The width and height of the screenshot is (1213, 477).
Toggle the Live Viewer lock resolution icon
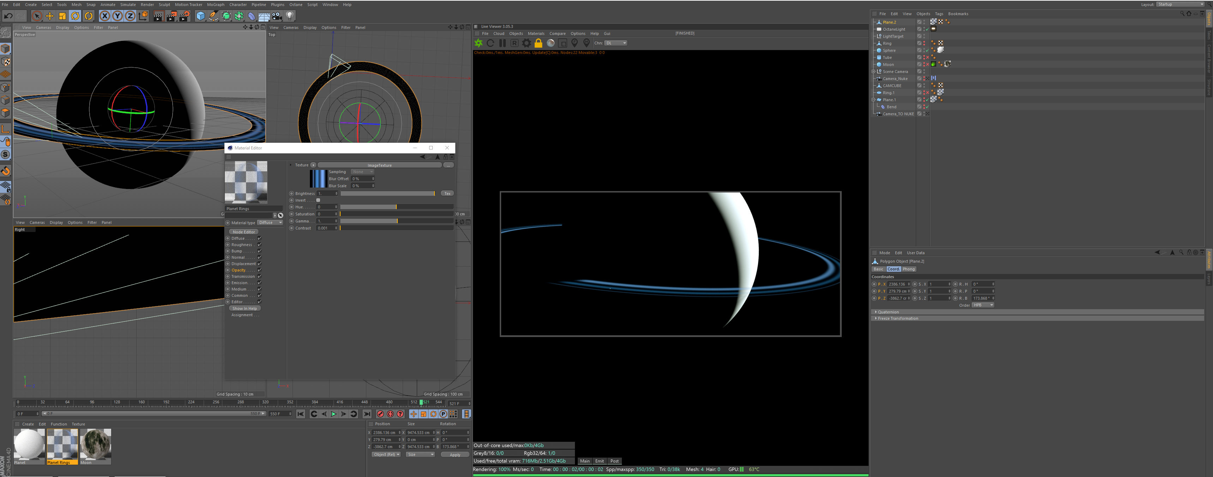[538, 43]
